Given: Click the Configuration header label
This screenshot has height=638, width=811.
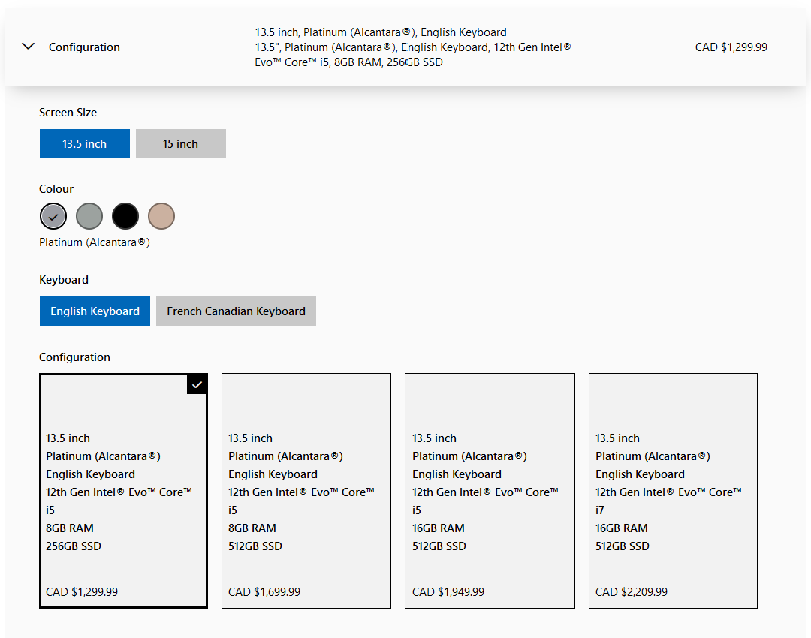Looking at the screenshot, I should coord(84,47).
